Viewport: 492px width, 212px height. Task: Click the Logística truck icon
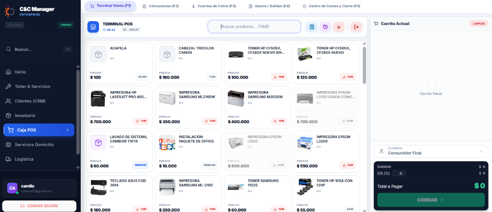(x=9, y=159)
